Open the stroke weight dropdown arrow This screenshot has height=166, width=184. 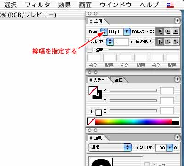(x=126, y=31)
